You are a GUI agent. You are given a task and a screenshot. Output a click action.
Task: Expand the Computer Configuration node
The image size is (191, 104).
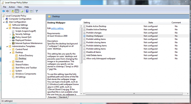click(x=4, y=19)
